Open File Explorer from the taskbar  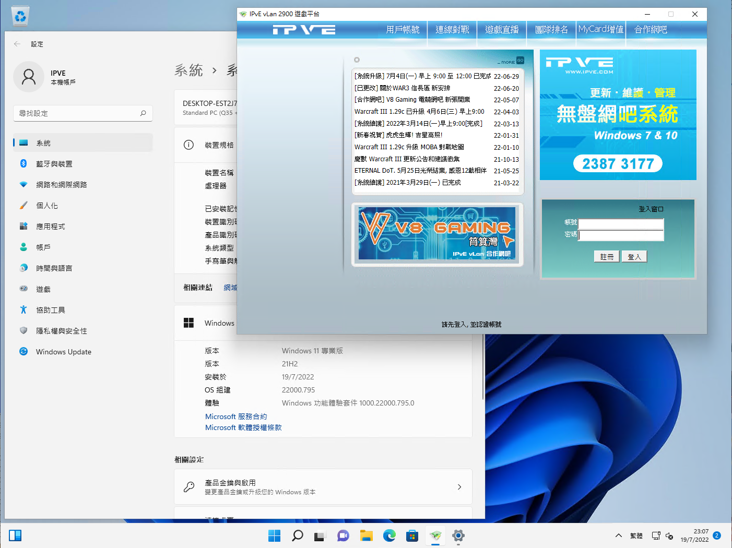tap(366, 535)
